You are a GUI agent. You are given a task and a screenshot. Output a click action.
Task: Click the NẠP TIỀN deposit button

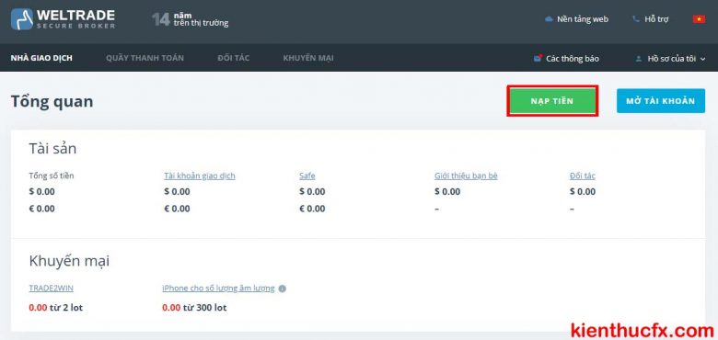pyautogui.click(x=552, y=101)
